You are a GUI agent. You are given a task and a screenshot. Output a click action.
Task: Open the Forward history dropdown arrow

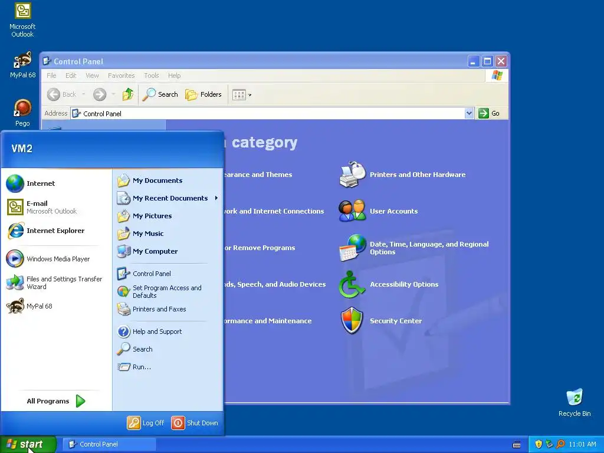coord(113,94)
